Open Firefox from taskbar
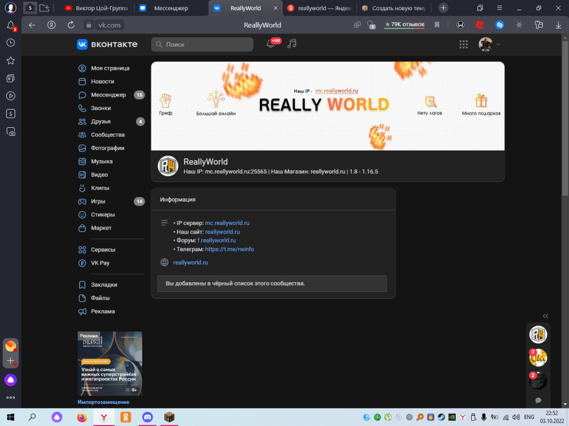This screenshot has height=426, width=569. coord(82,417)
